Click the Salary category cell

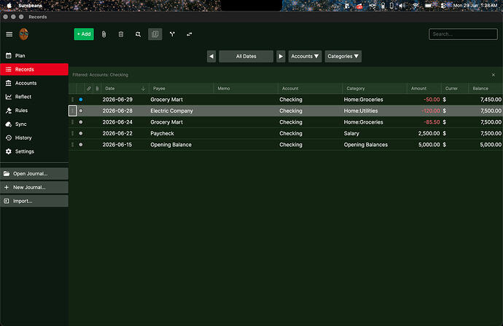click(375, 133)
